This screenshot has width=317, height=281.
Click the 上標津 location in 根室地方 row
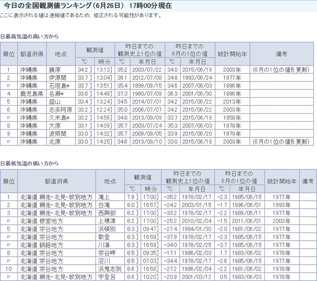pos(106,221)
